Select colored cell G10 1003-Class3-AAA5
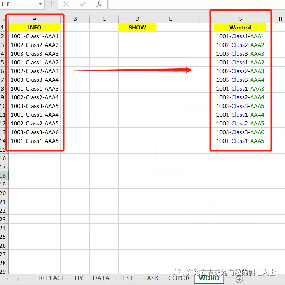The image size is (285, 285). [240, 106]
